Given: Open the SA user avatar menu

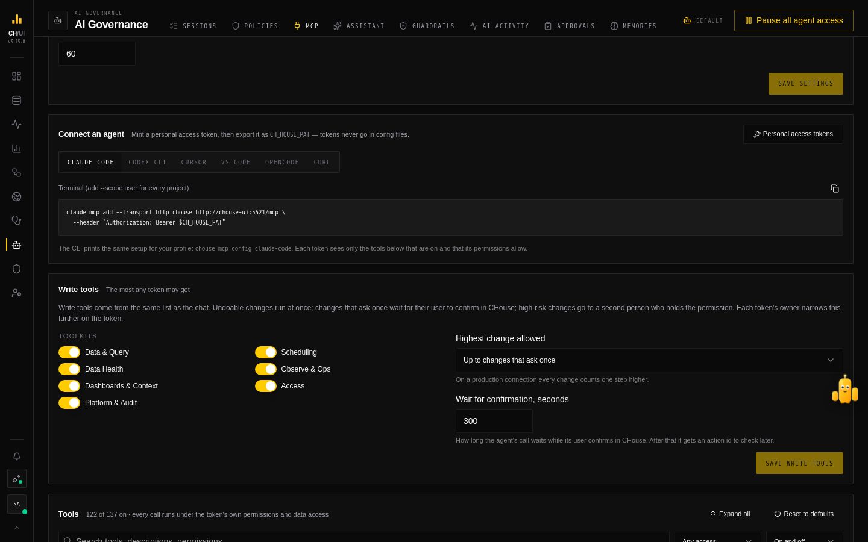Looking at the screenshot, I should 17,504.
